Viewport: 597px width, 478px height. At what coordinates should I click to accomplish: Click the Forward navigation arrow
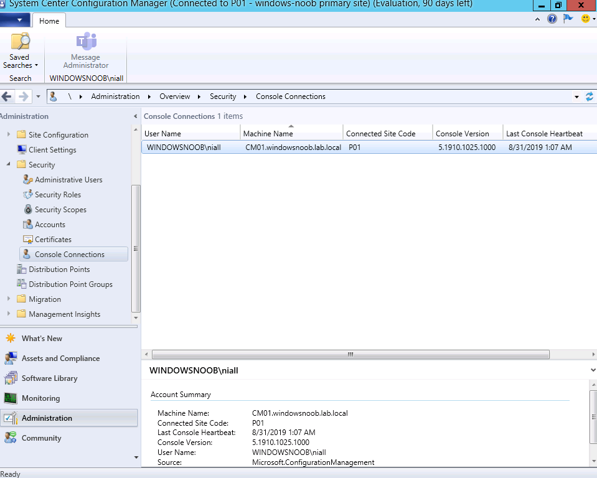tap(24, 96)
